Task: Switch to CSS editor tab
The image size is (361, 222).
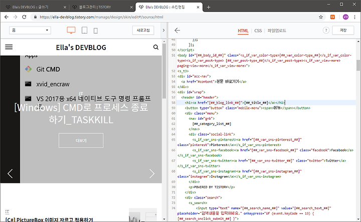Action: tap(258, 30)
